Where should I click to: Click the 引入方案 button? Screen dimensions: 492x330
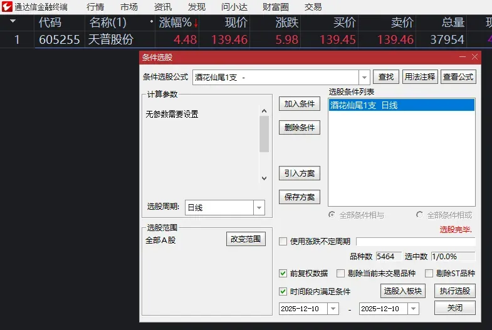point(300,173)
